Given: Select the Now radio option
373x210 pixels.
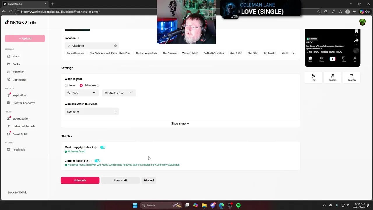Looking at the screenshot, I should [x=66, y=85].
